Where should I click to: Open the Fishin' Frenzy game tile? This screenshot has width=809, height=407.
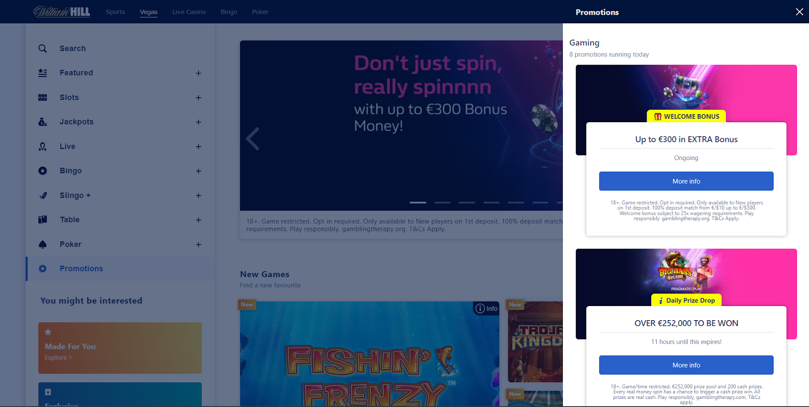click(x=370, y=353)
